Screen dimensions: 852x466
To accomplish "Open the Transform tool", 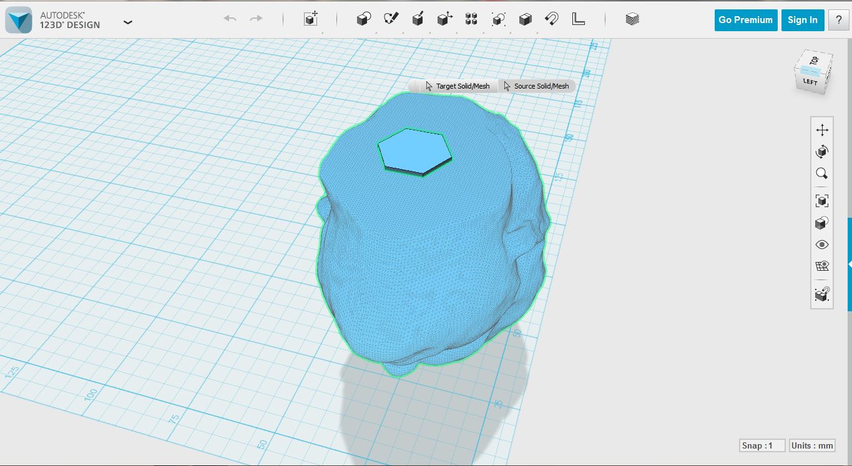I will coord(311,19).
